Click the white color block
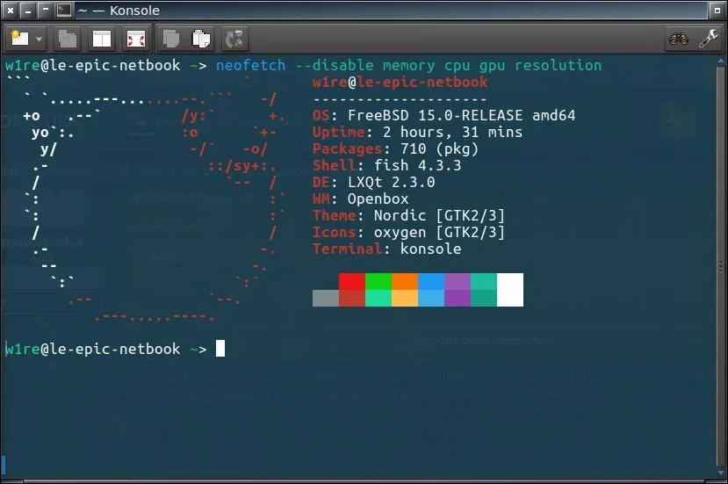The image size is (728, 484). pos(510,290)
